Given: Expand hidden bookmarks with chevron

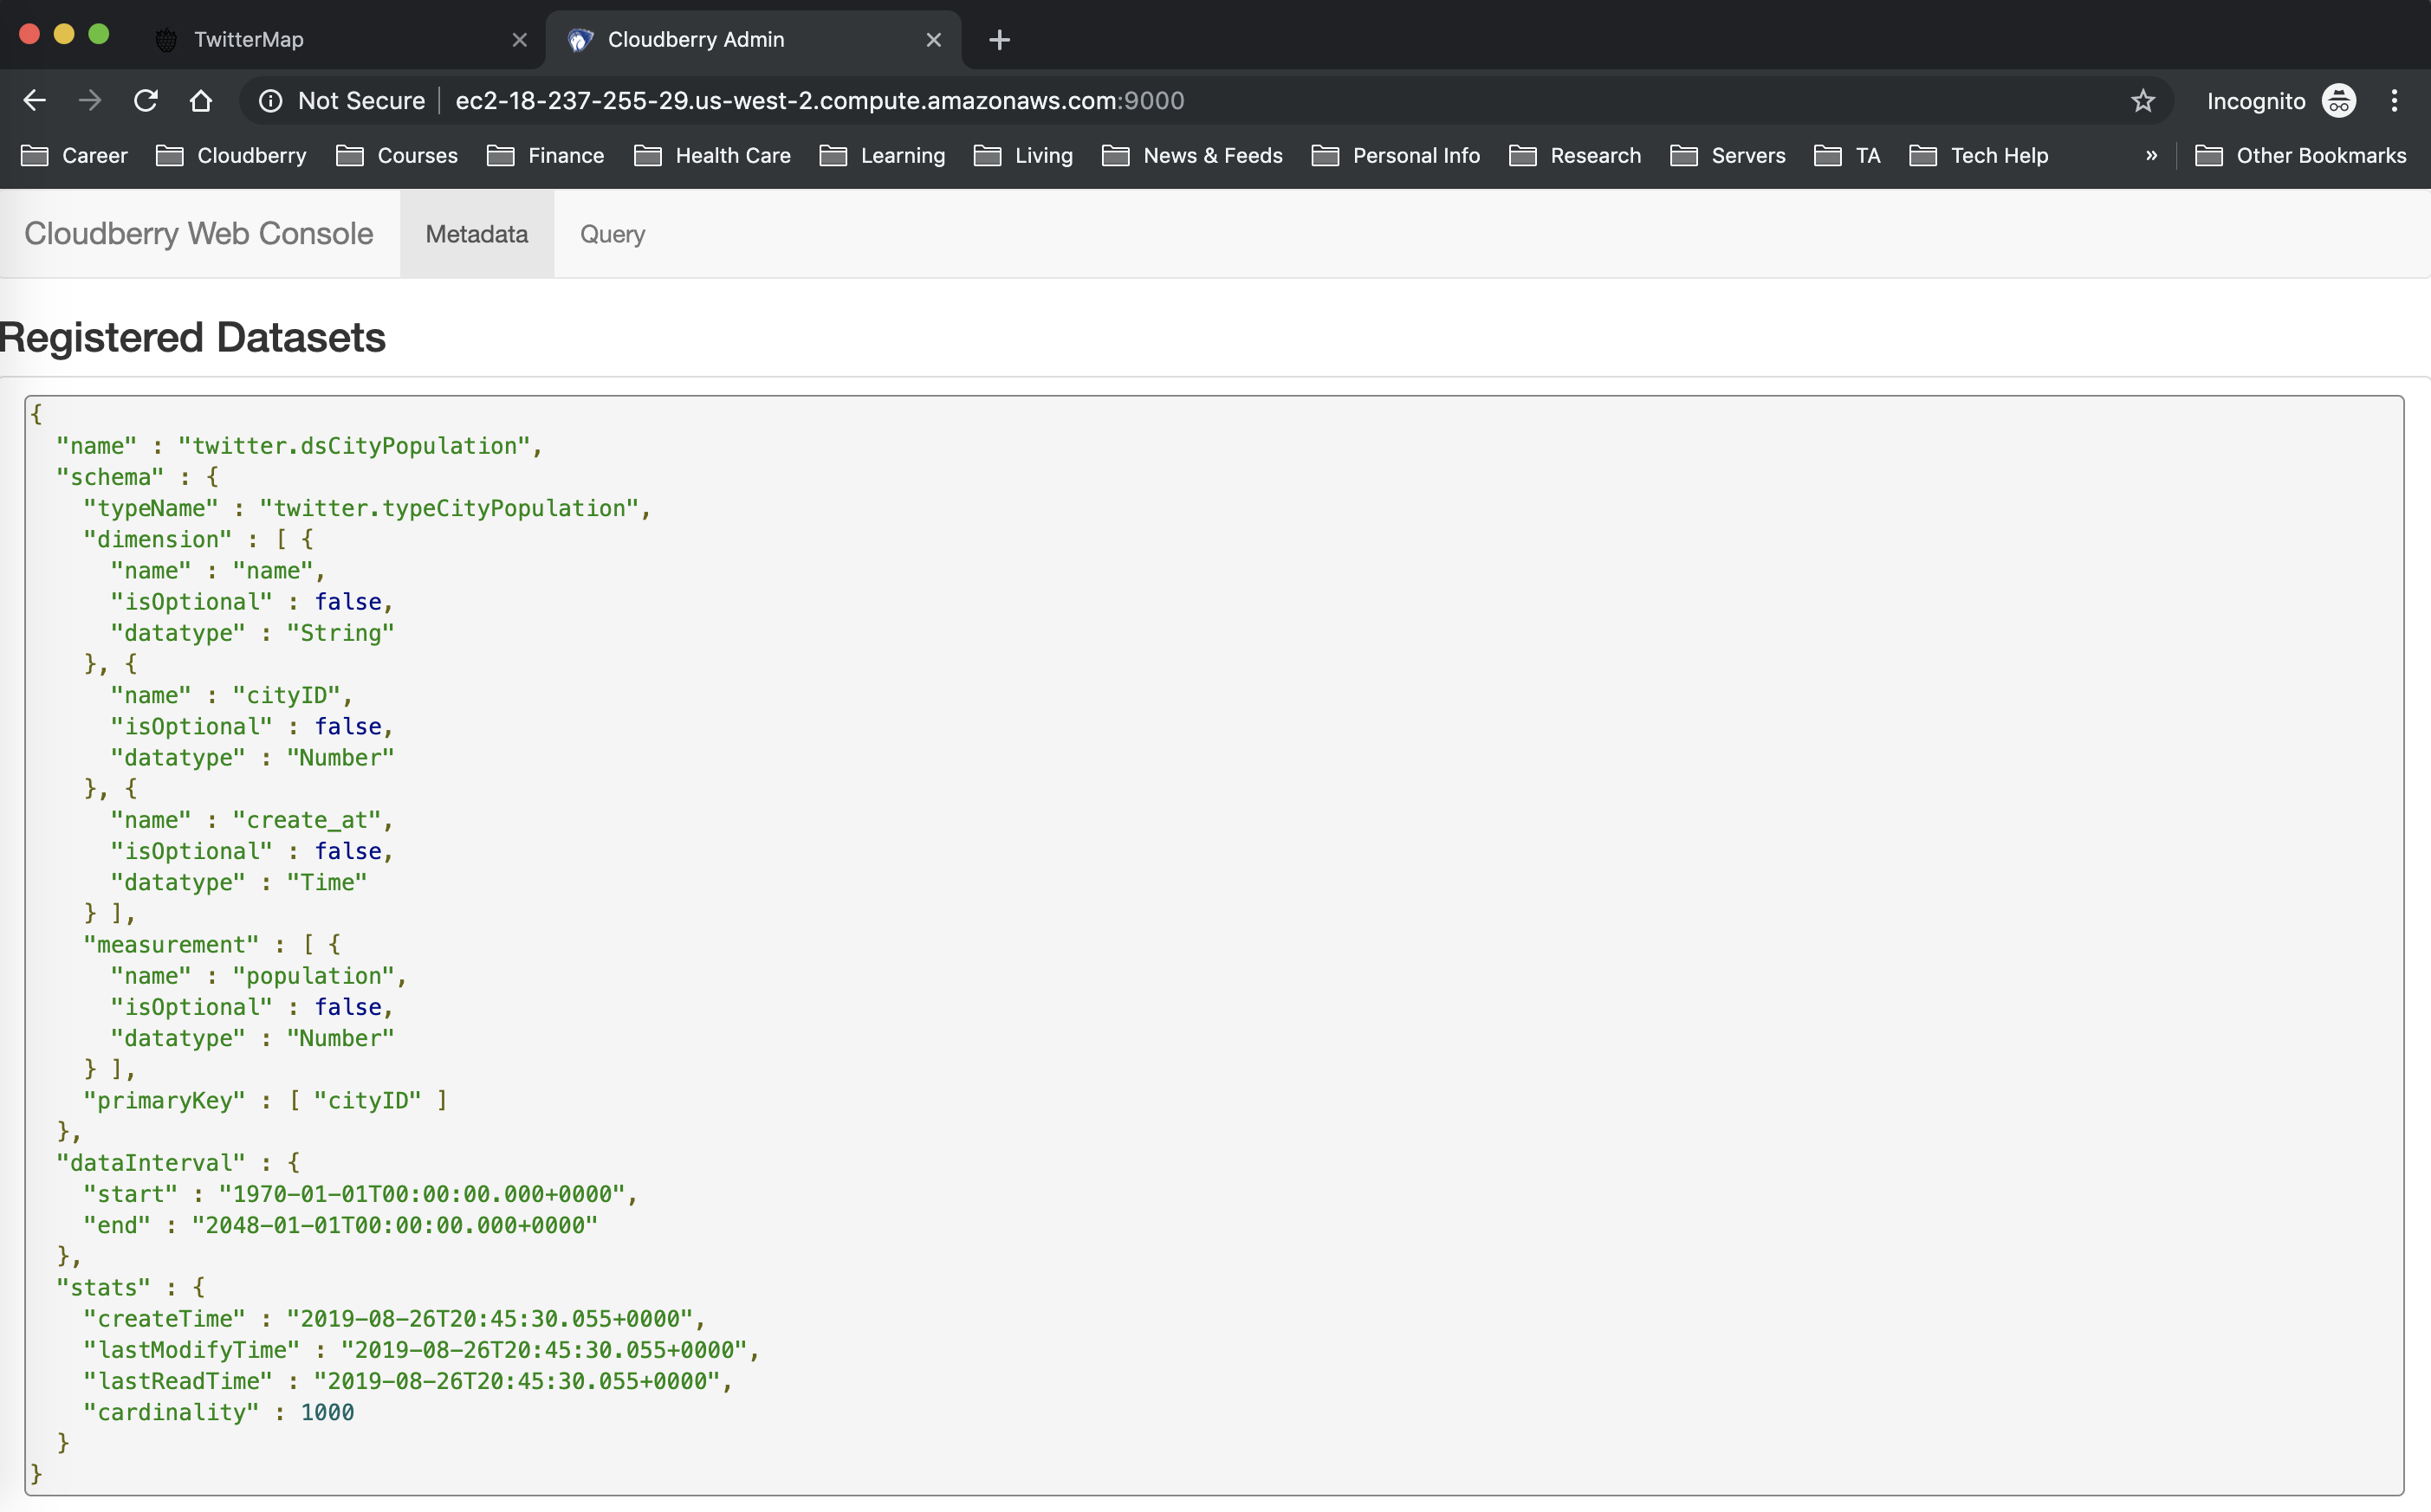Looking at the screenshot, I should 2151,155.
